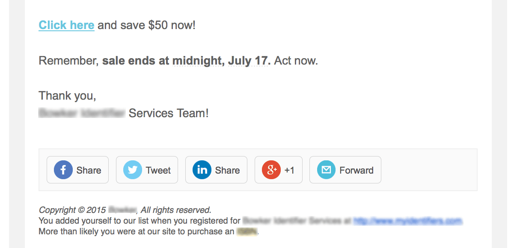Viewport: 517px width, 248px height.
Task: Click the "Thank you," line
Action: click(x=67, y=95)
